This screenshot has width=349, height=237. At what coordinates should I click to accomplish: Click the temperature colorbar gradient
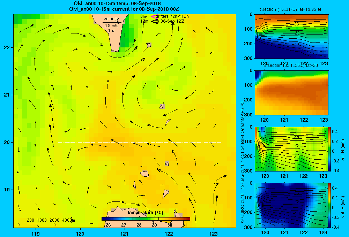click(146, 219)
